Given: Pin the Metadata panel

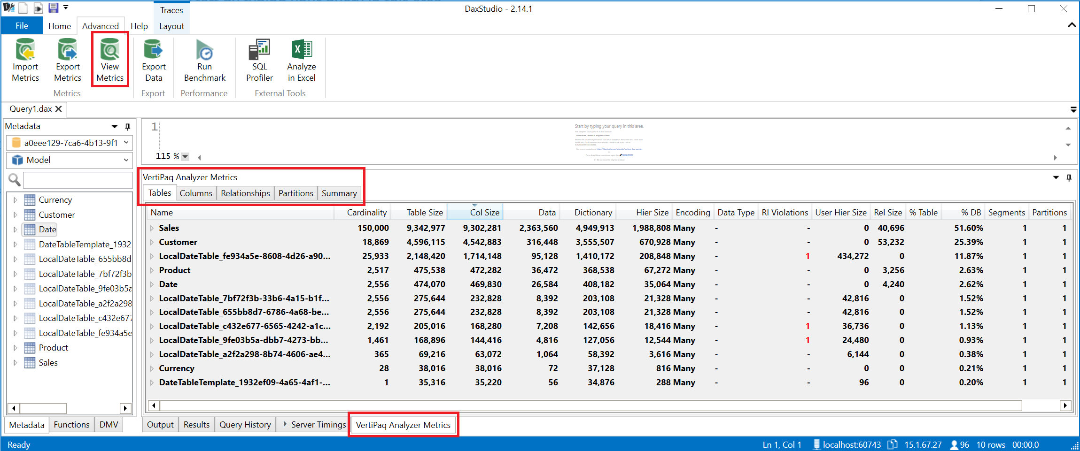Looking at the screenshot, I should point(127,127).
